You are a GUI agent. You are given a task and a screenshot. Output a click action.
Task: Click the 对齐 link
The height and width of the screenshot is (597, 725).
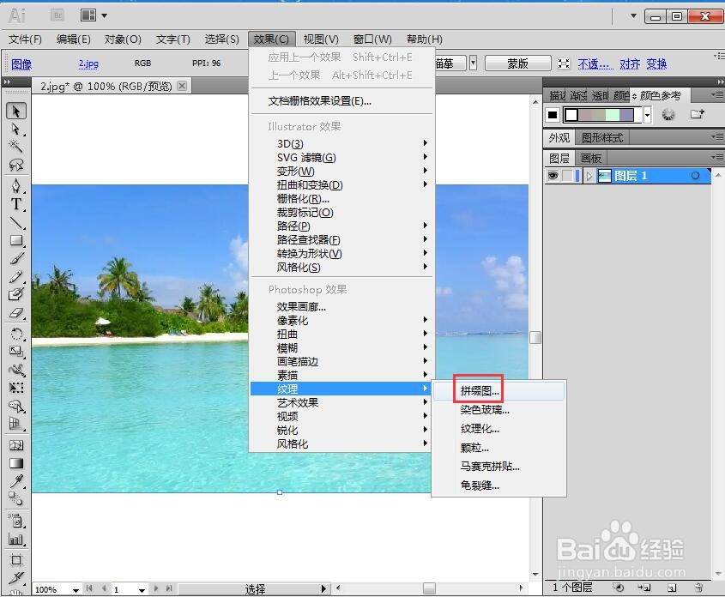click(629, 63)
